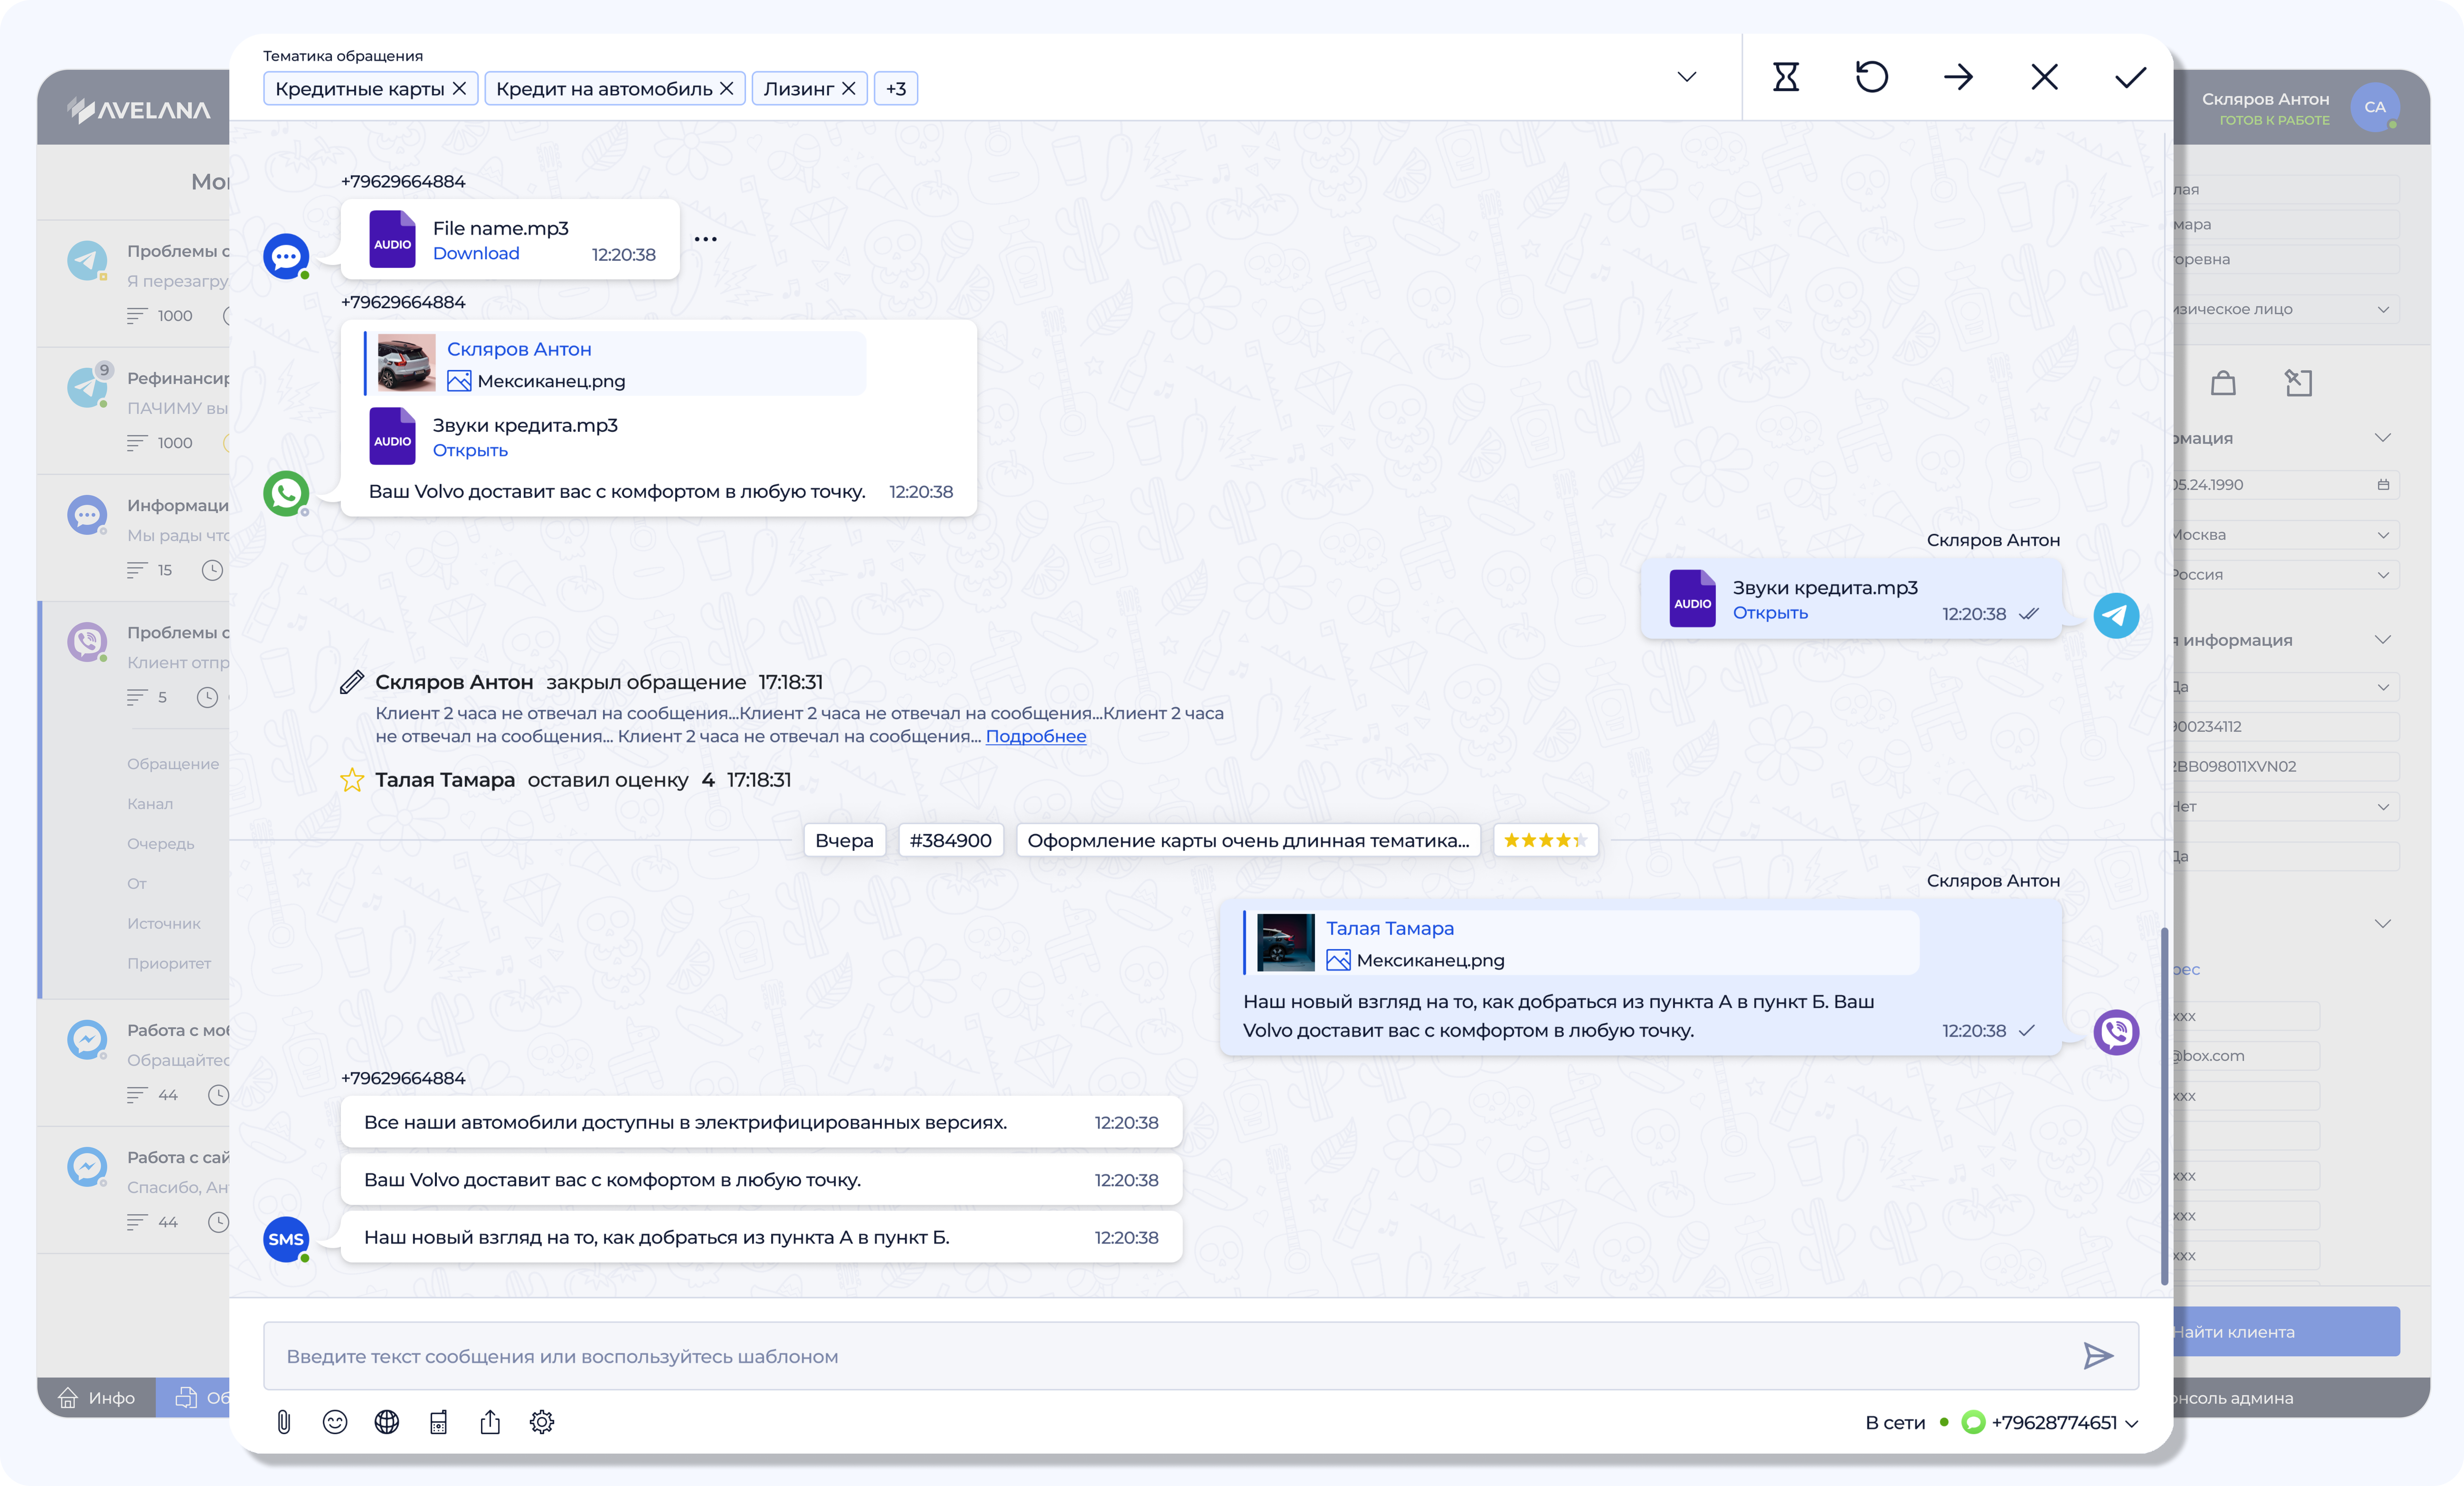Remove the Кредит на автомобиль tag

tap(727, 89)
